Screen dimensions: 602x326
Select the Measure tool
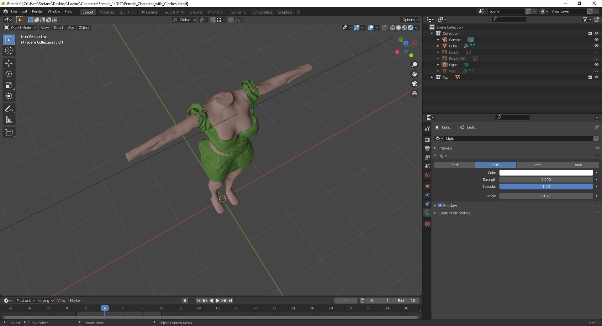(x=9, y=120)
